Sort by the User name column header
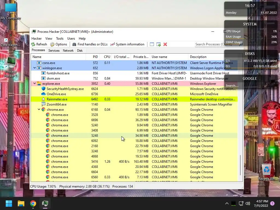 pyautogui.click(x=169, y=57)
